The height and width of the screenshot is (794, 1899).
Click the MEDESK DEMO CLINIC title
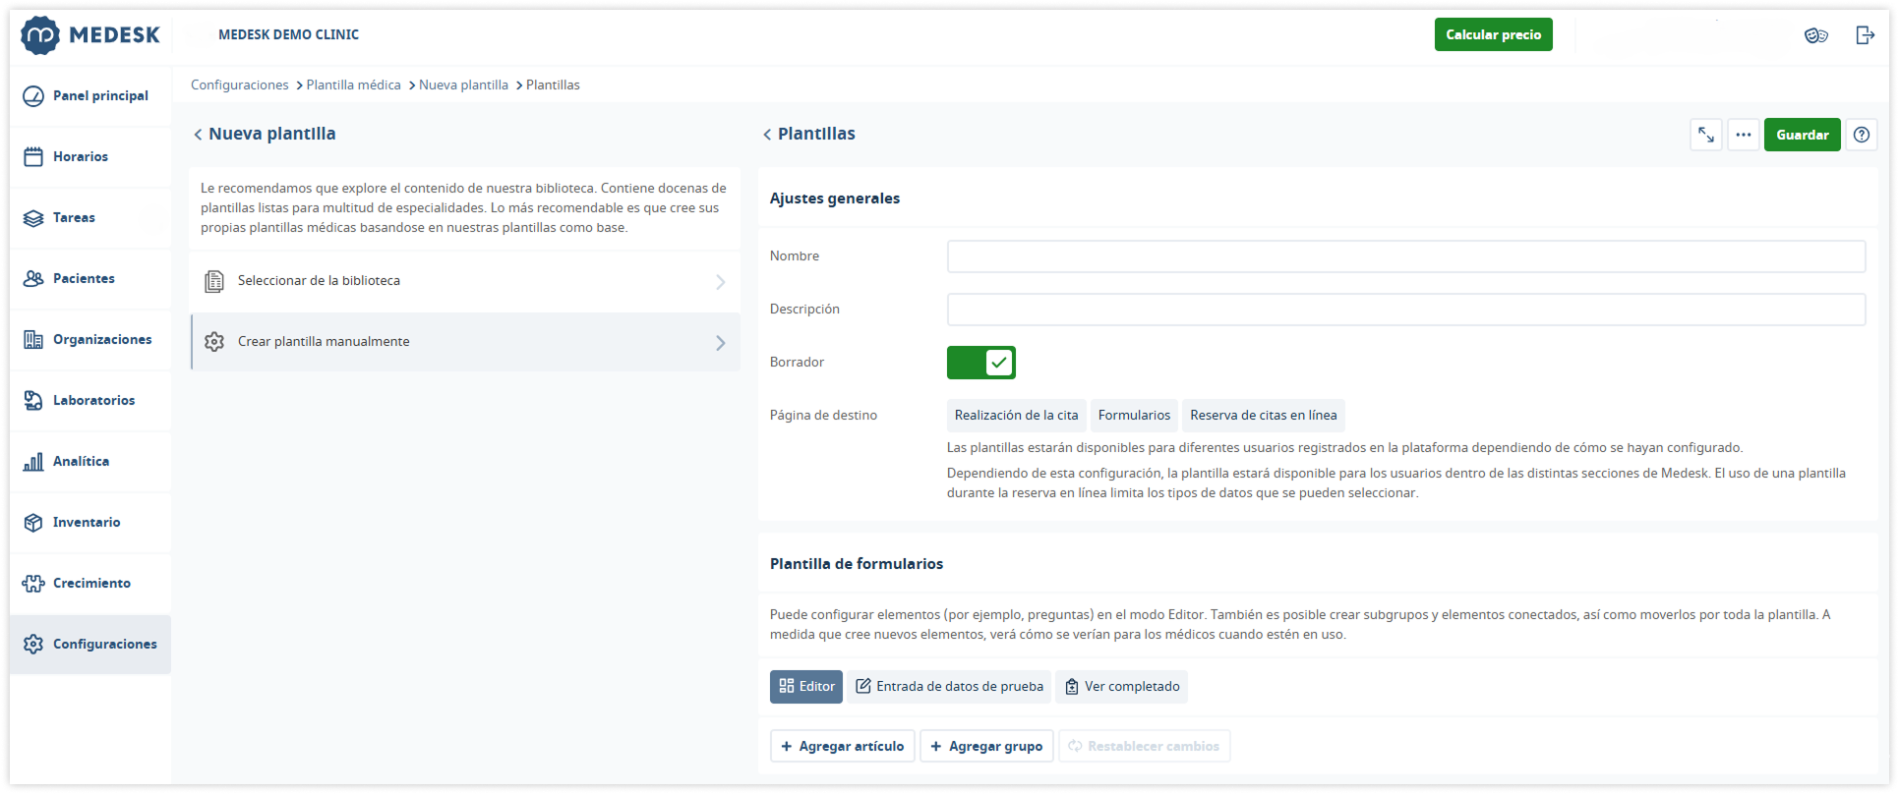[288, 34]
